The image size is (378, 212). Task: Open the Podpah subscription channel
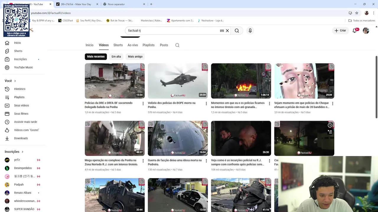(x=19, y=185)
